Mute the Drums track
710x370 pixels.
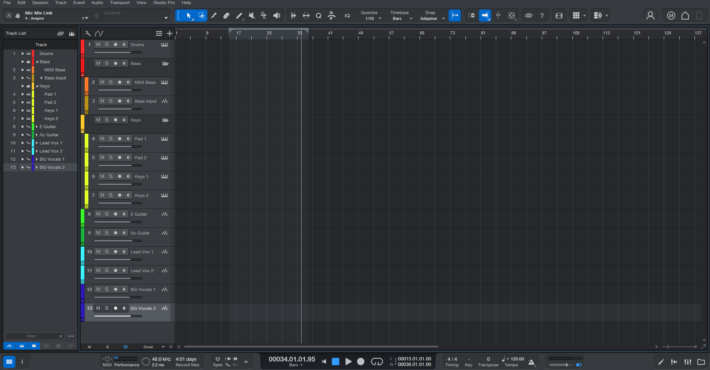point(98,44)
